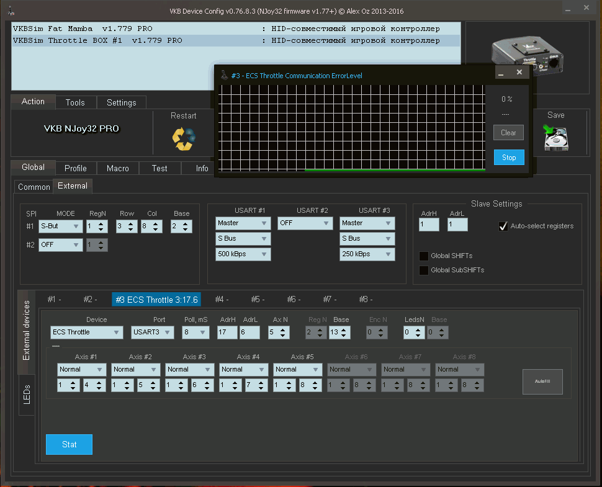Open the Profile tab
The width and height of the screenshot is (602, 487).
pos(76,168)
